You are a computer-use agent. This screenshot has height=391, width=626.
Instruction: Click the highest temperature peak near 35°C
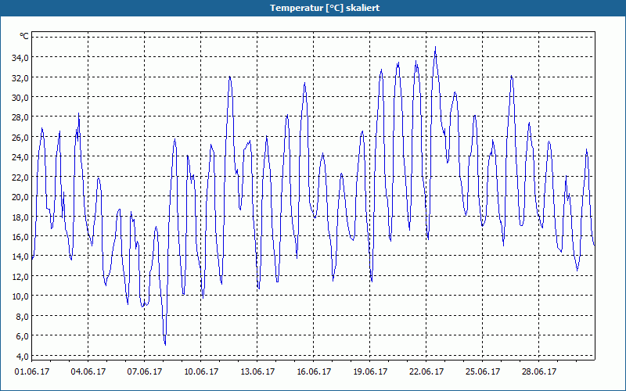point(435,48)
